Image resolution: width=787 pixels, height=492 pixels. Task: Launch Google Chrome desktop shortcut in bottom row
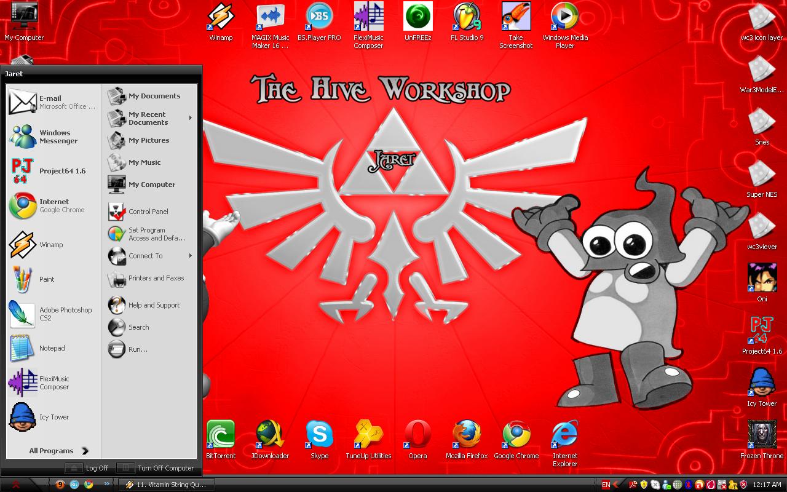point(516,439)
